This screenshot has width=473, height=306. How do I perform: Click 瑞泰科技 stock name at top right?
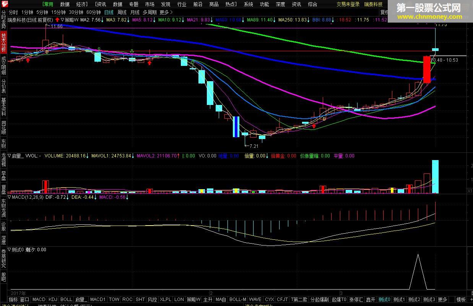click(373, 4)
